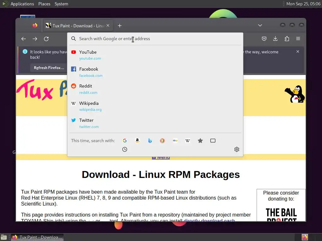
Task: Click the clock Mon Sep 25
Action: tap(303, 4)
